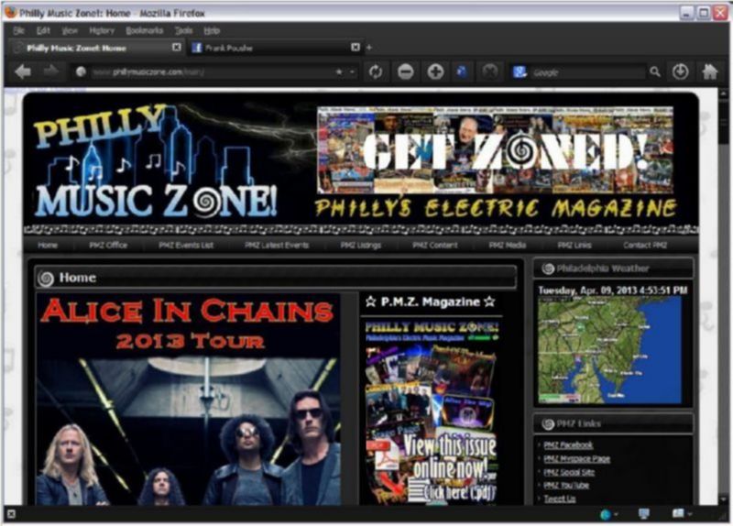Open the PMZ YouTube sidebar link
Screen dimensions: 733x526
[x=566, y=486]
